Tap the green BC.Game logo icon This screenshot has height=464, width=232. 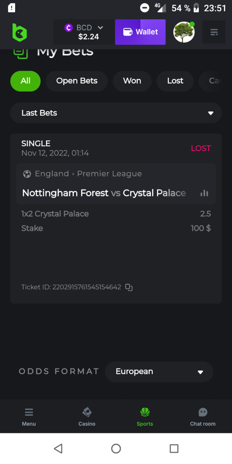(x=19, y=32)
